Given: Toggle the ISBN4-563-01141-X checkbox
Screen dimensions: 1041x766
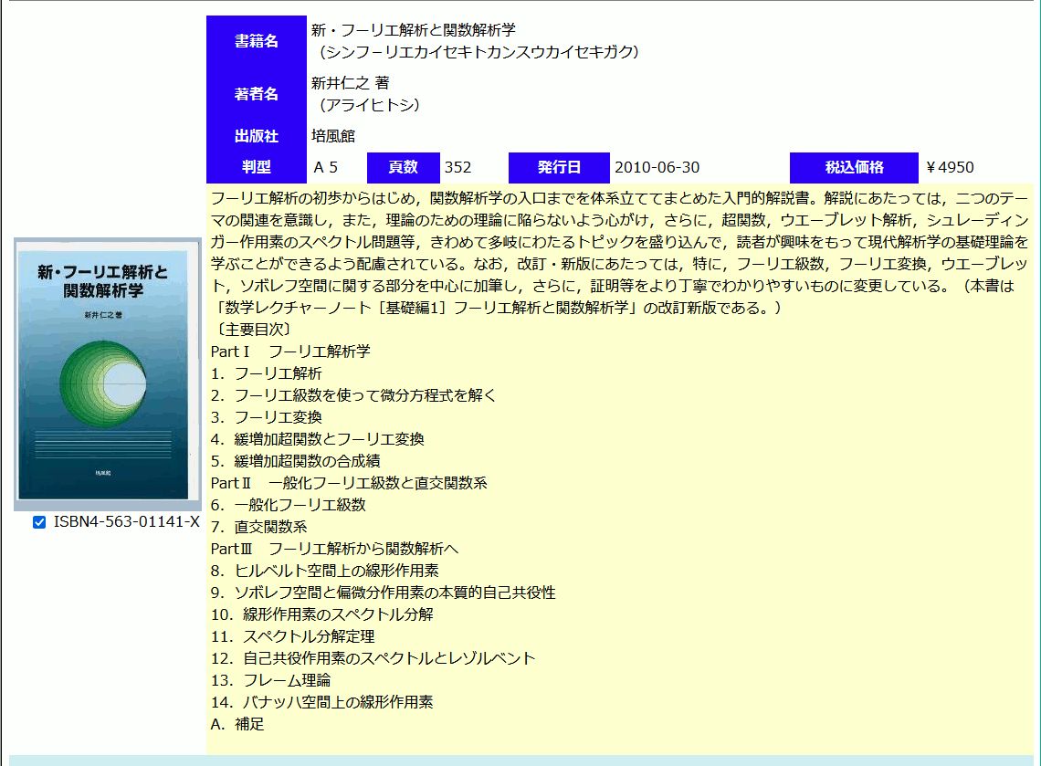Looking at the screenshot, I should (39, 522).
